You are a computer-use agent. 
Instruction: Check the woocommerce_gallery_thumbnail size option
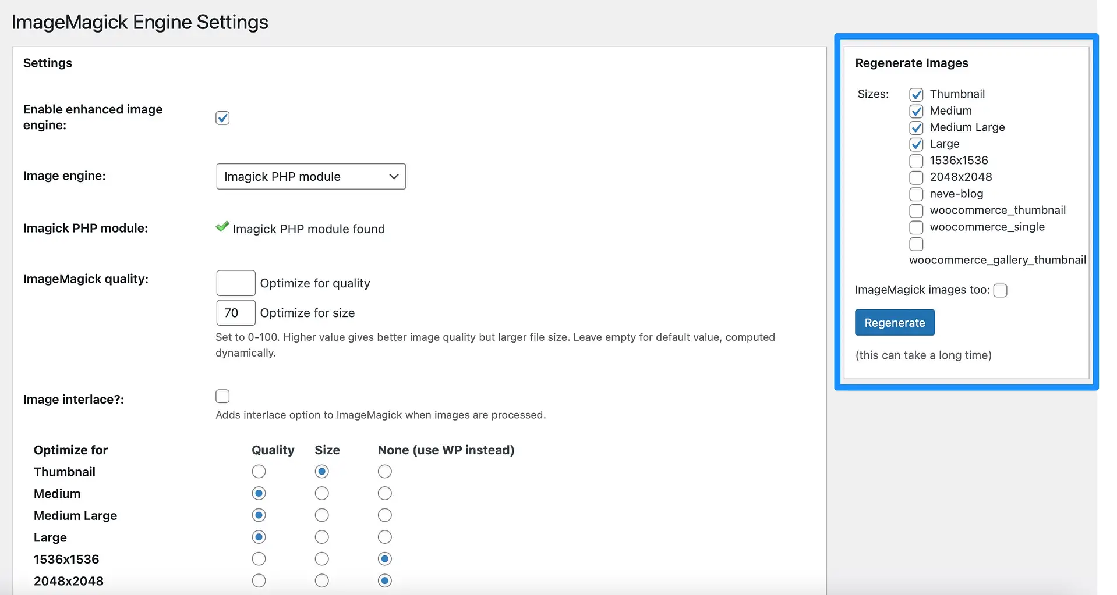pyautogui.click(x=916, y=244)
